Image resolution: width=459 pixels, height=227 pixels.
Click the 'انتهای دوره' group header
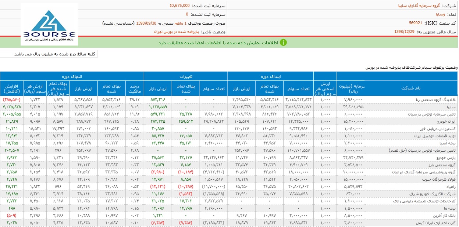pos(72,76)
